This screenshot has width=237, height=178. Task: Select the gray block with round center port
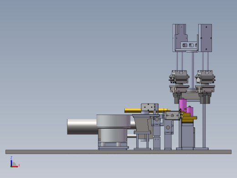(172, 115)
